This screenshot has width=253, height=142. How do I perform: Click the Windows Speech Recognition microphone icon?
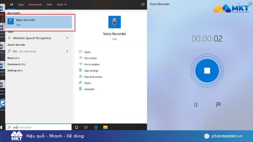pyautogui.click(x=9, y=38)
